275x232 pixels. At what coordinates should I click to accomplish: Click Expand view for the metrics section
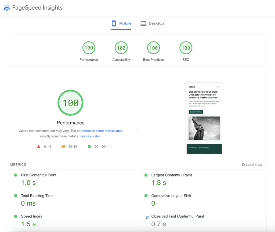pos(252,164)
